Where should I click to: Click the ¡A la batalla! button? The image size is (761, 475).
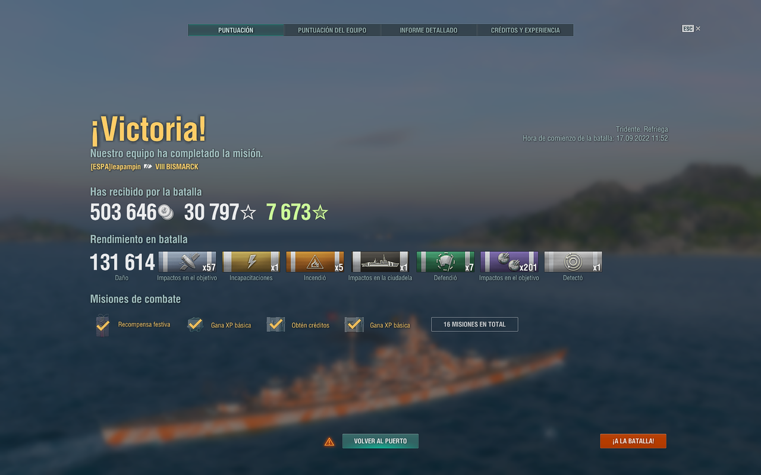point(633,441)
